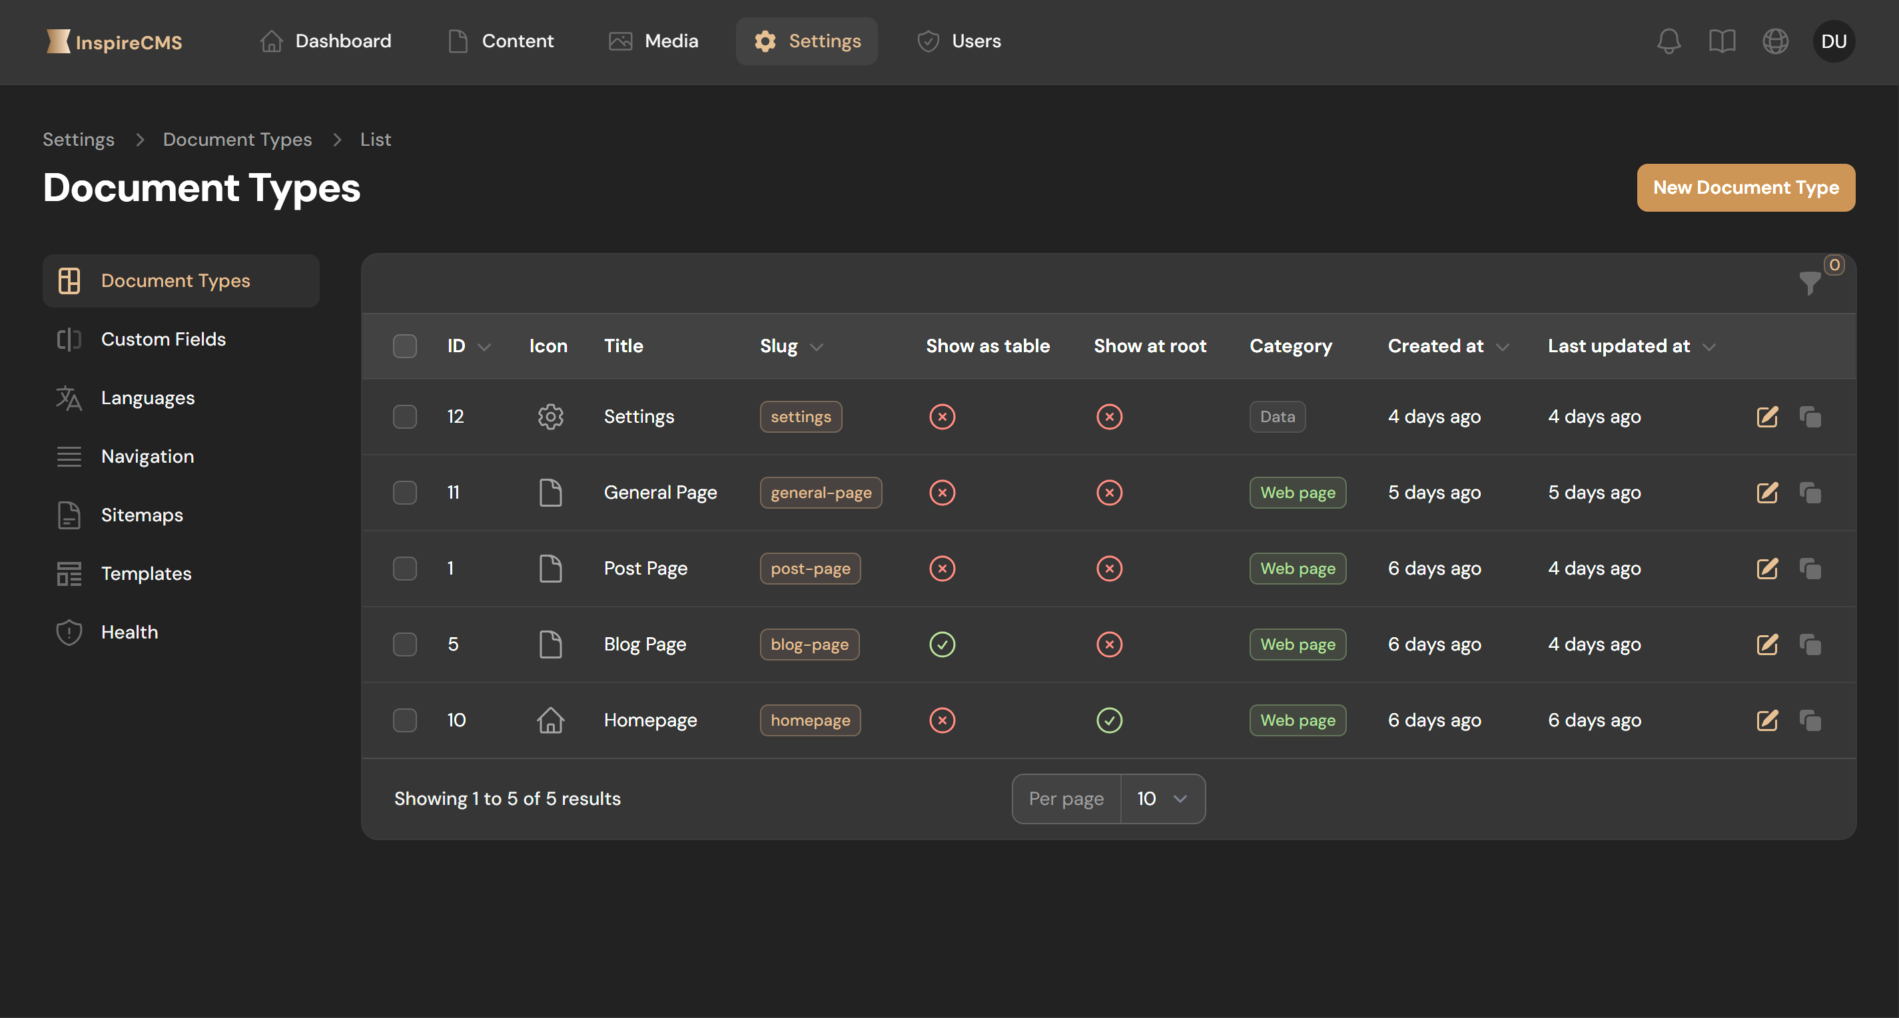
Task: Open the documentation book icon
Action: pos(1722,41)
